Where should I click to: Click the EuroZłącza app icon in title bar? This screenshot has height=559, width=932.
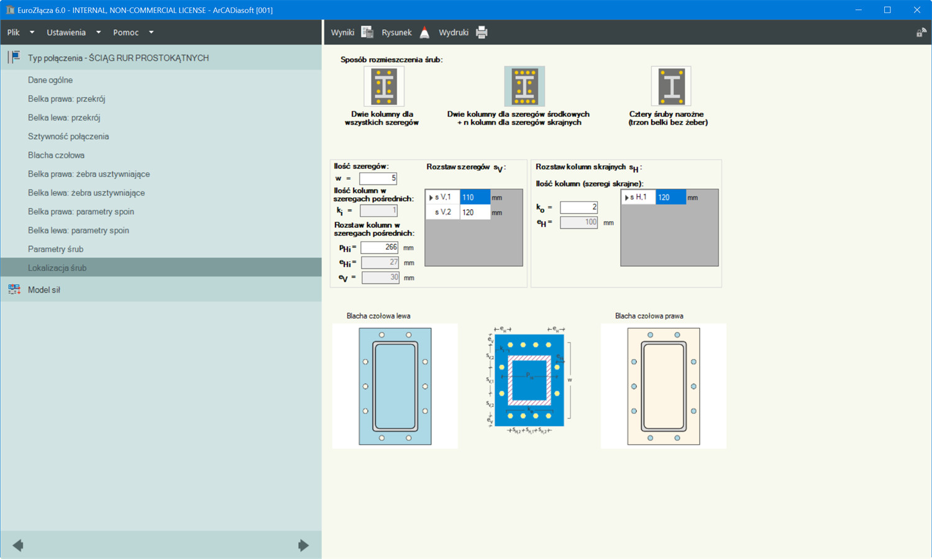(10, 10)
